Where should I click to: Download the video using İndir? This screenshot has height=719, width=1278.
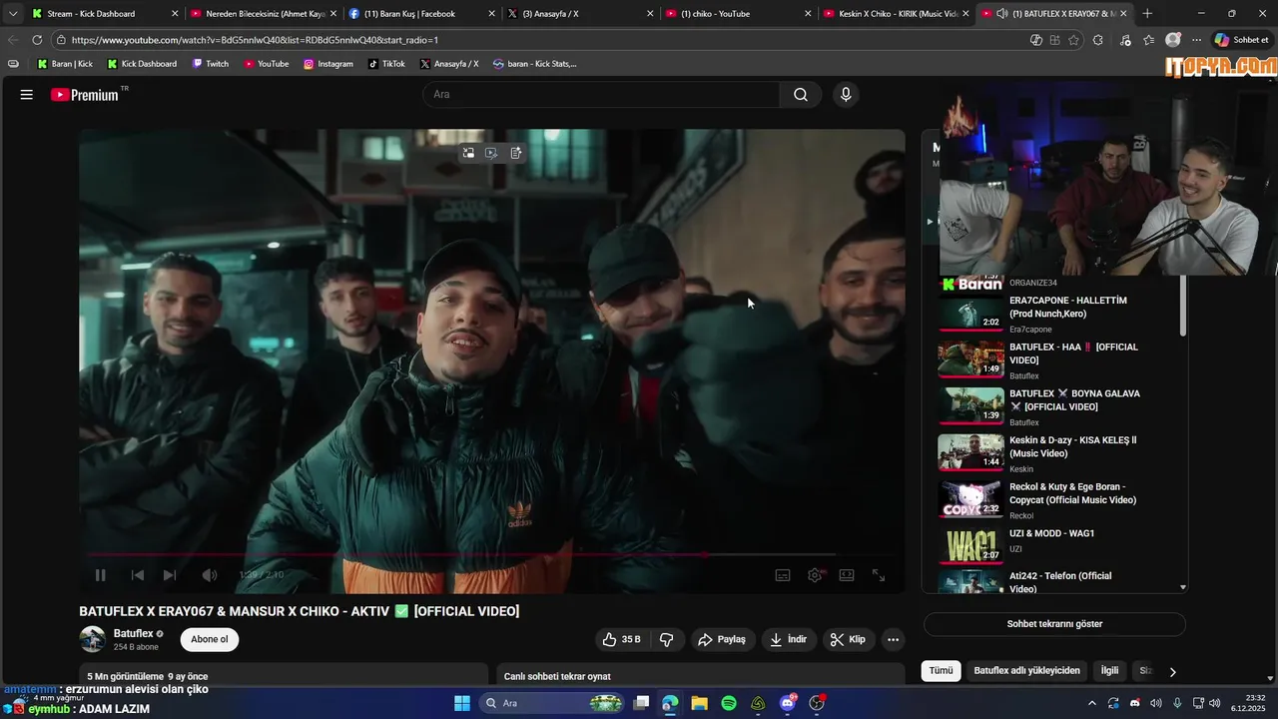pos(789,639)
